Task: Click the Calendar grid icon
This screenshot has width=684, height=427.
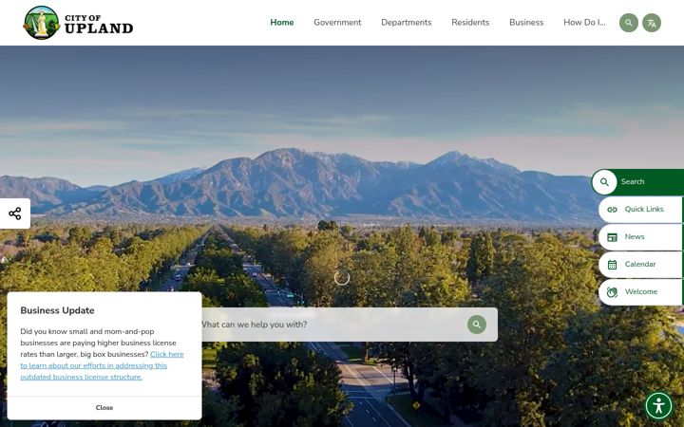Action: [612, 265]
